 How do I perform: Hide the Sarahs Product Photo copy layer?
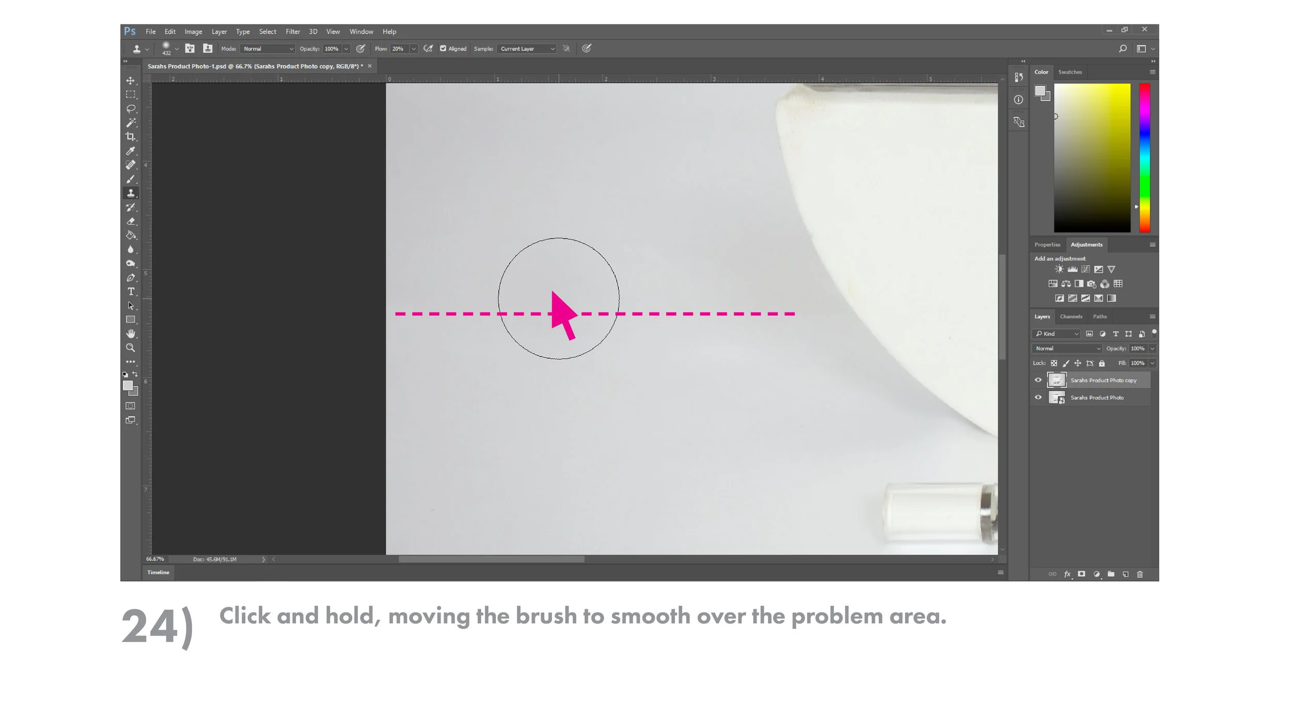(1038, 380)
